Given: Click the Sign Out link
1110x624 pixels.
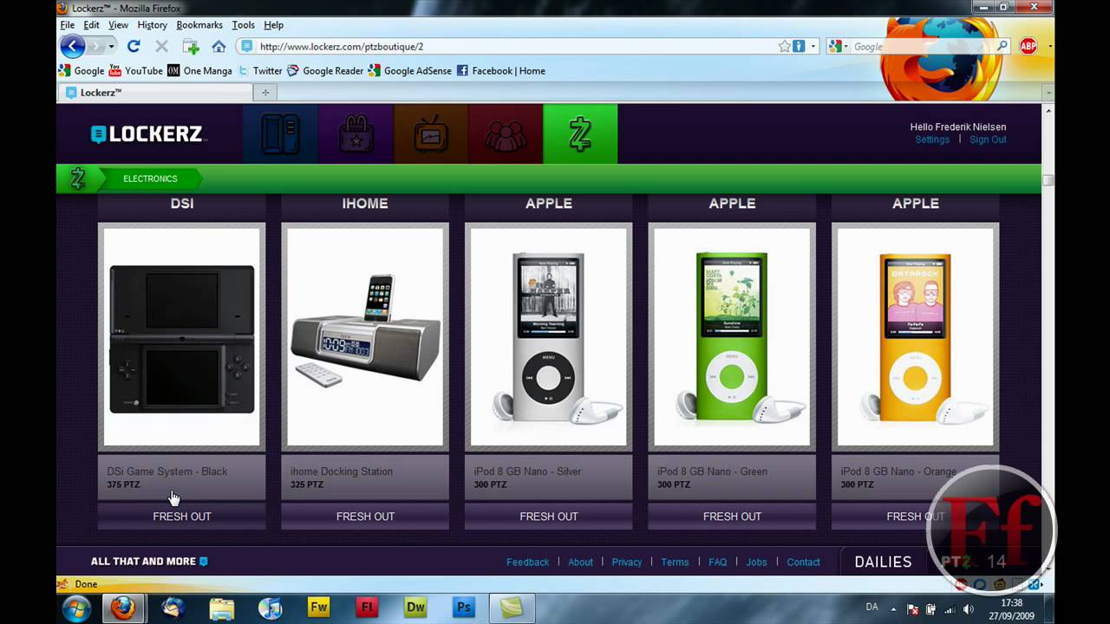Looking at the screenshot, I should tap(988, 140).
